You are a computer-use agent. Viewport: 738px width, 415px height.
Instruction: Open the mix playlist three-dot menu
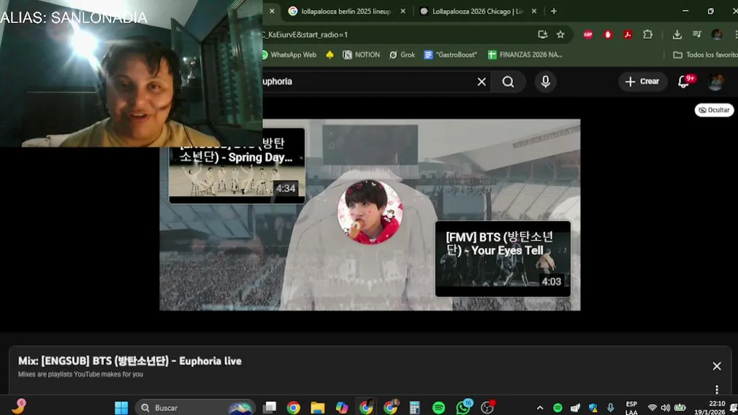717,390
